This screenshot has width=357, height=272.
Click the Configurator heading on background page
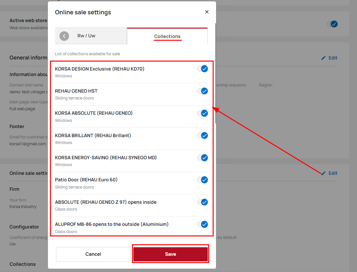[24, 227]
